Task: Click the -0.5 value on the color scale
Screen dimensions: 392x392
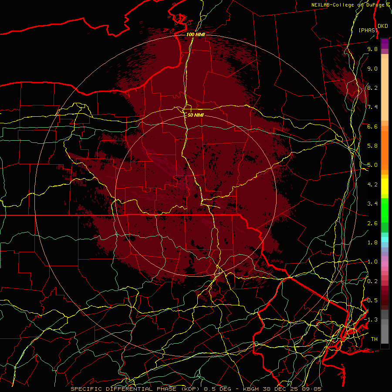Action: [x=371, y=300]
